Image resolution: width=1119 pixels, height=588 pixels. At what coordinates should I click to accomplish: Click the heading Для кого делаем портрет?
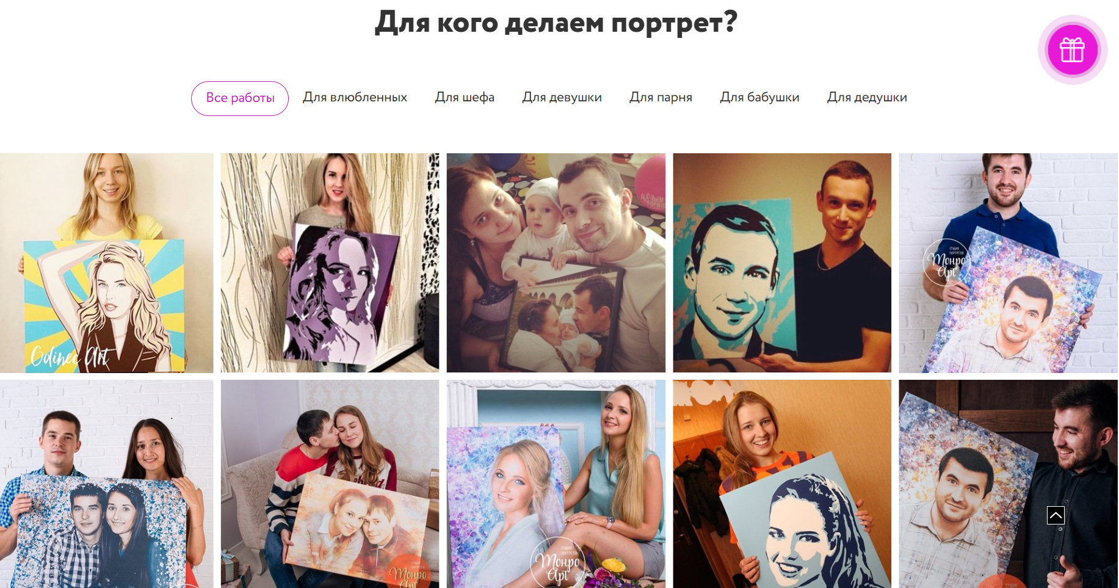[556, 23]
